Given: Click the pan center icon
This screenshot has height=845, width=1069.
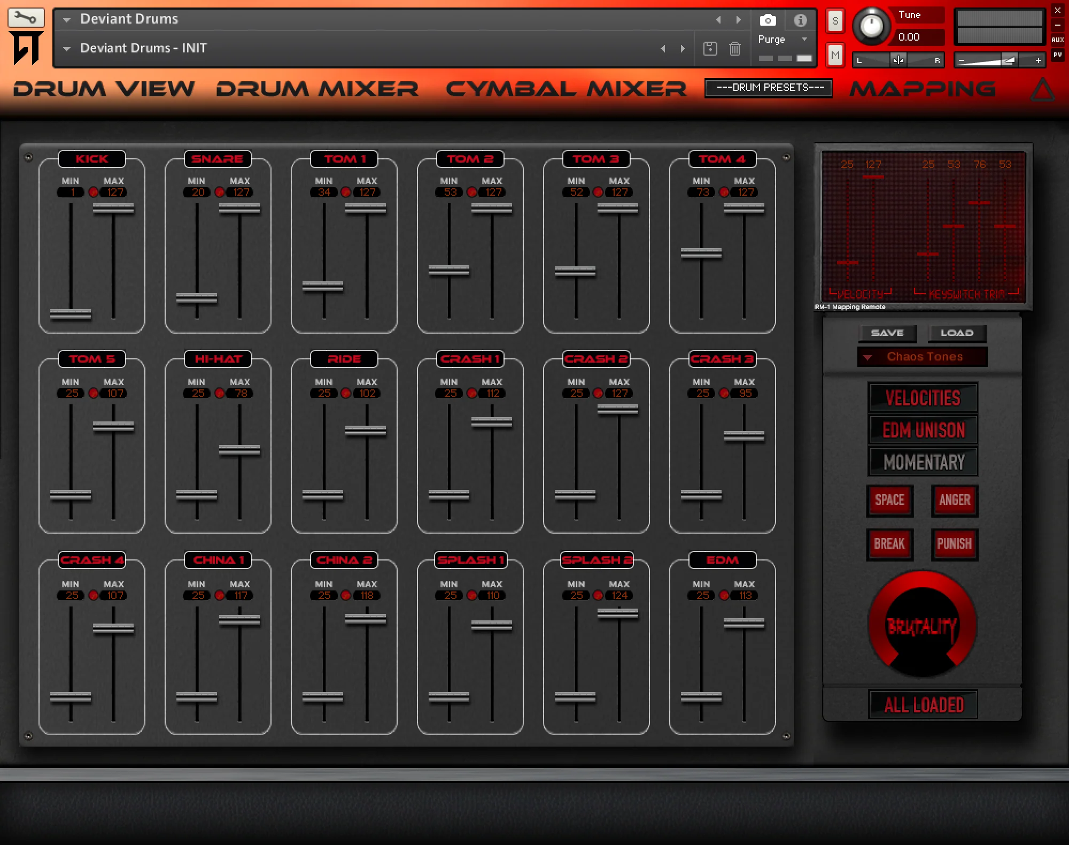Looking at the screenshot, I should click(x=898, y=60).
